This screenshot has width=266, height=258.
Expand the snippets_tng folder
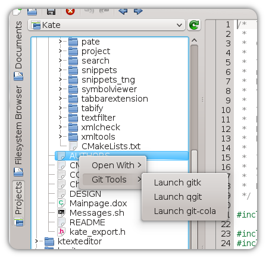(61, 80)
